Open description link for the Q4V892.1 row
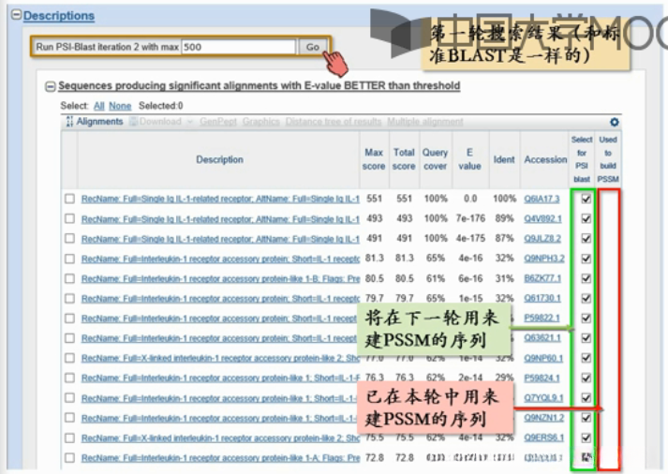 pos(221,219)
